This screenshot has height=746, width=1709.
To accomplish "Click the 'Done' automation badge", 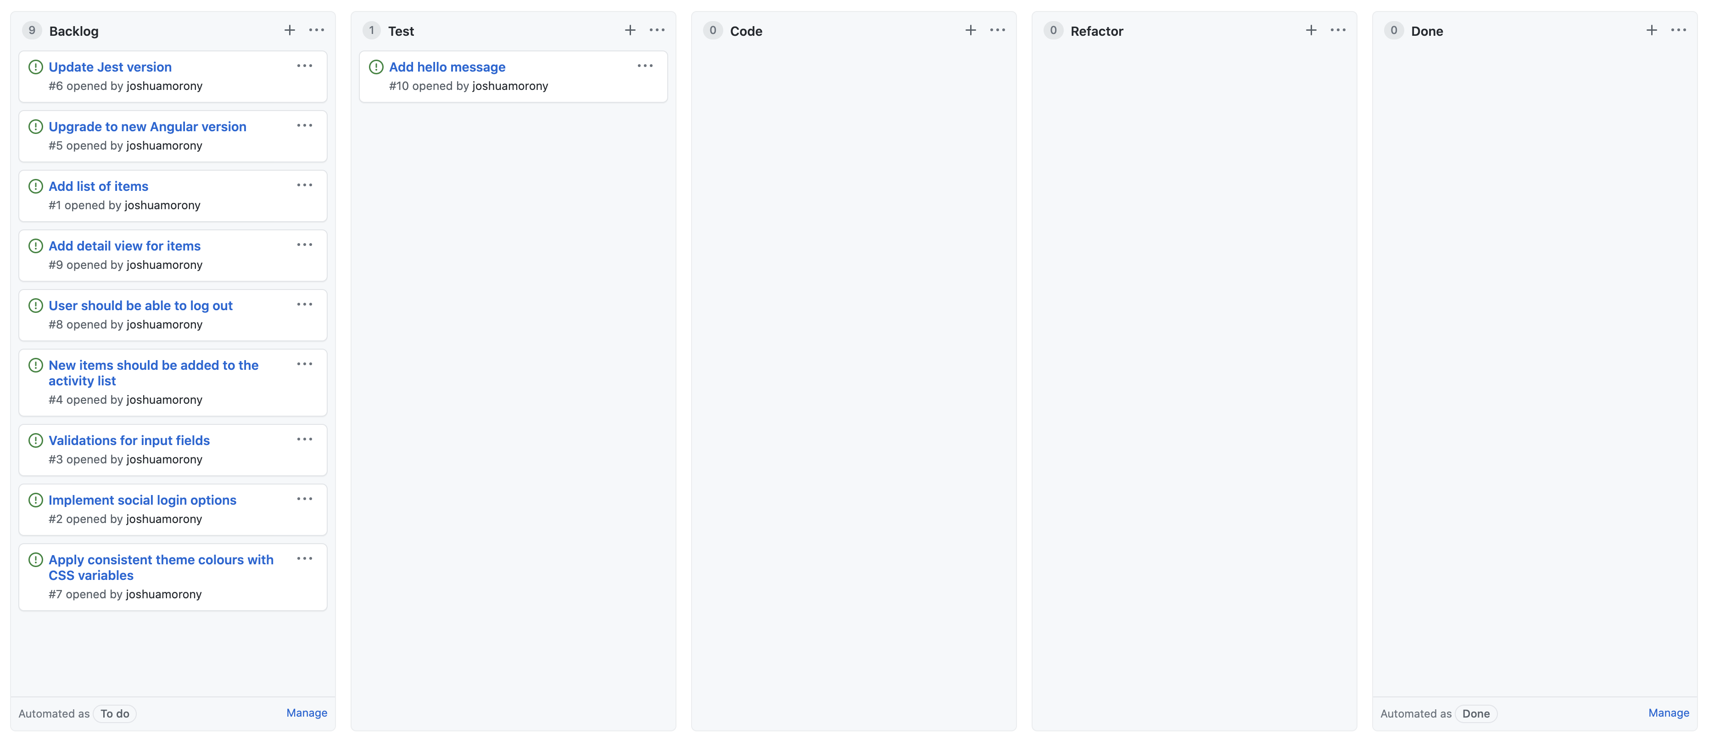I will 1476,713.
